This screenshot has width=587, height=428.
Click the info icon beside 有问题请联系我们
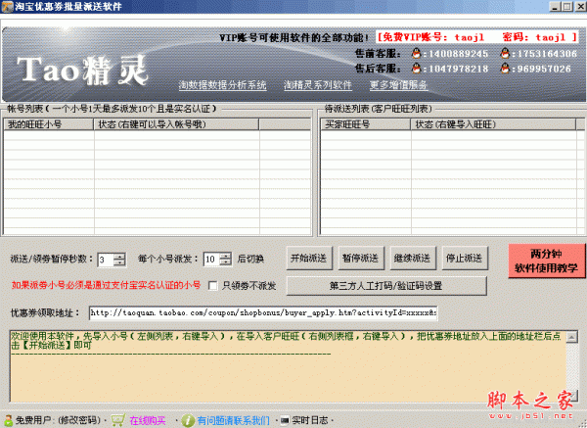click(188, 420)
